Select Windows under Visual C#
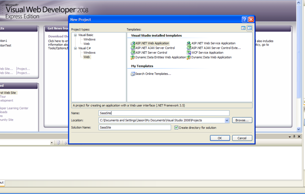The width and height of the screenshot is (305, 194). (x=89, y=53)
